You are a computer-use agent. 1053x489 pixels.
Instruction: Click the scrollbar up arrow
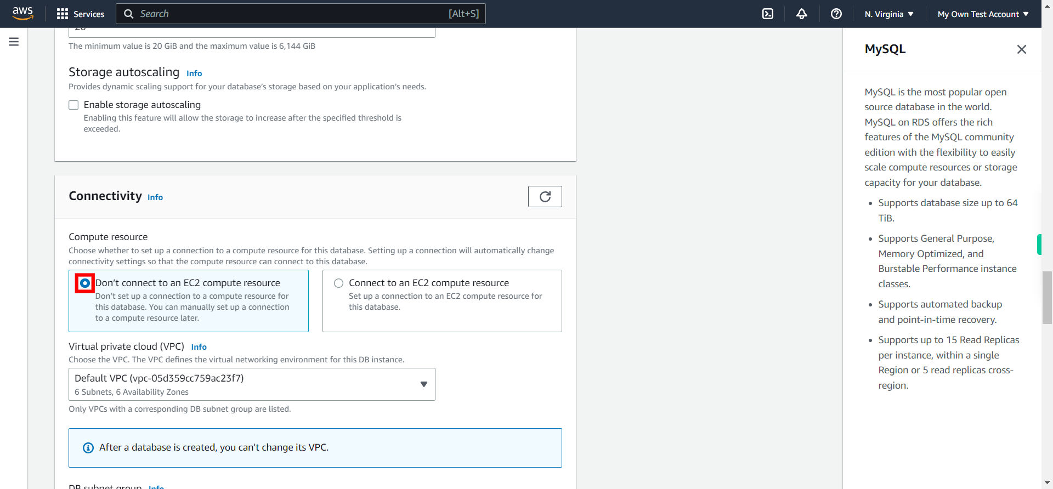[x=1047, y=5]
